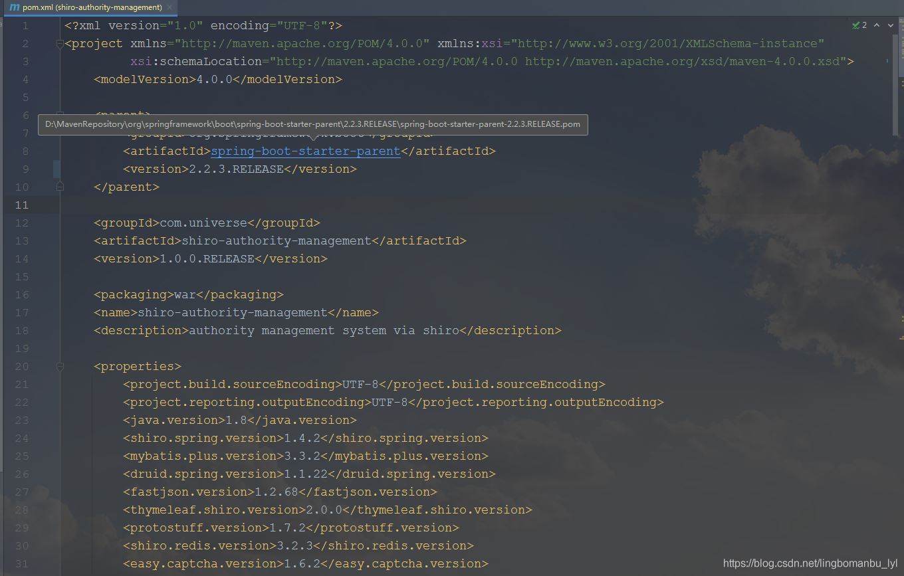The height and width of the screenshot is (576, 904).
Task: Navigate to next highlighted problem with down arrow
Action: (891, 25)
